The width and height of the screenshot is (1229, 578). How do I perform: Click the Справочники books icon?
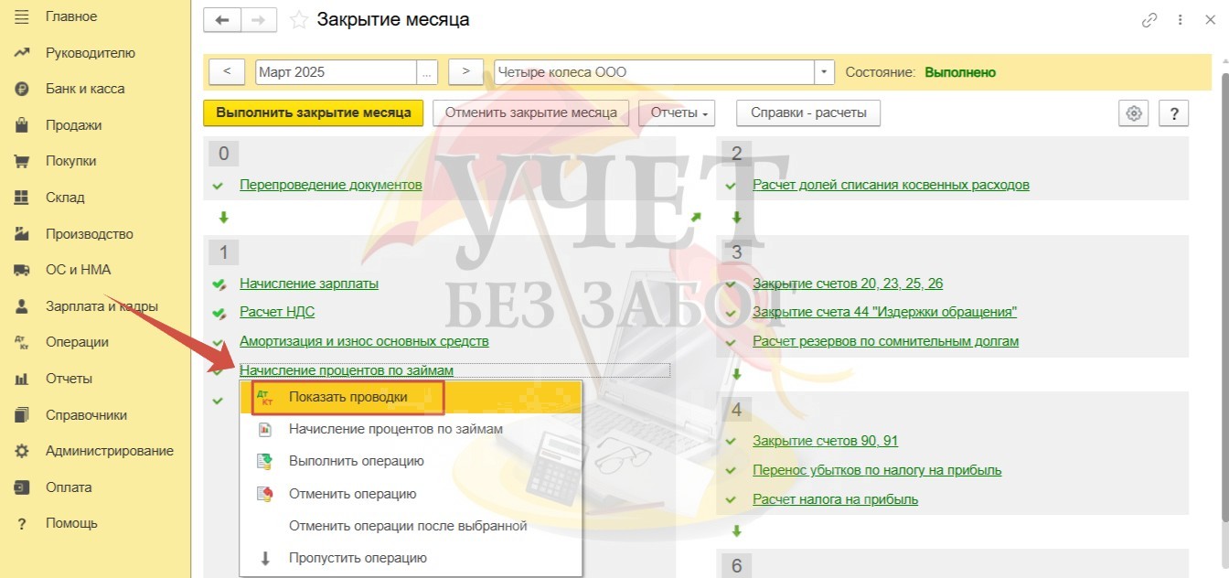pos(23,415)
